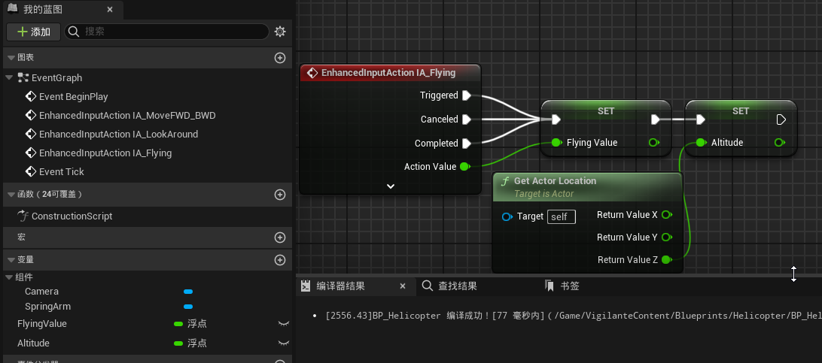Collapse the 变量 section
The image size is (822, 363).
[x=11, y=260]
